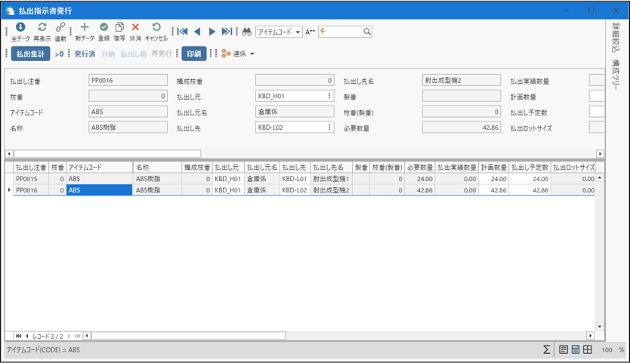
Task: Click the sigma summation icon
Action: coord(546,350)
